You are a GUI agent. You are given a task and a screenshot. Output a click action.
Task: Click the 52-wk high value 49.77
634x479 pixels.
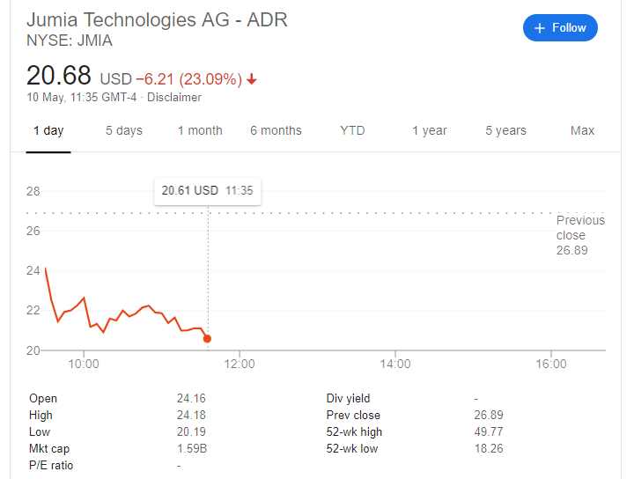(x=488, y=432)
